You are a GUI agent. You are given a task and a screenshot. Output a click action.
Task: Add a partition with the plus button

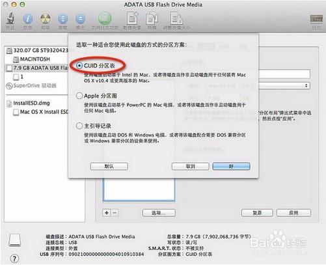pyautogui.click(x=107, y=213)
